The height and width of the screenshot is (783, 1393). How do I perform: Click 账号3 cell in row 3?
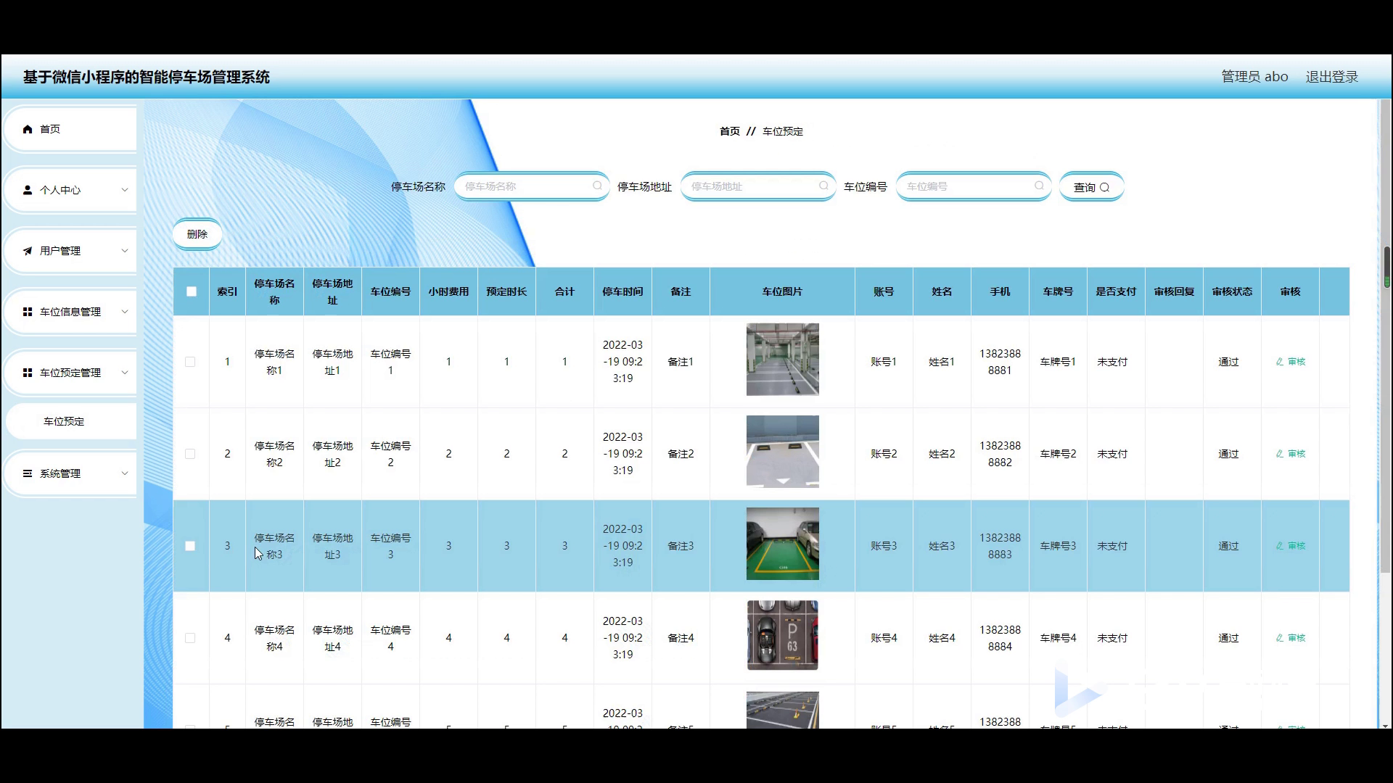[x=884, y=546]
